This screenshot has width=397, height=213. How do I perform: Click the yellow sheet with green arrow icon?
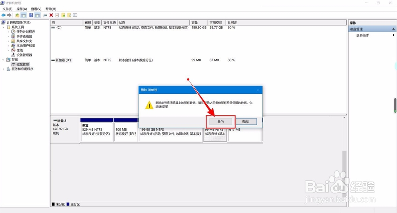coord(63,15)
